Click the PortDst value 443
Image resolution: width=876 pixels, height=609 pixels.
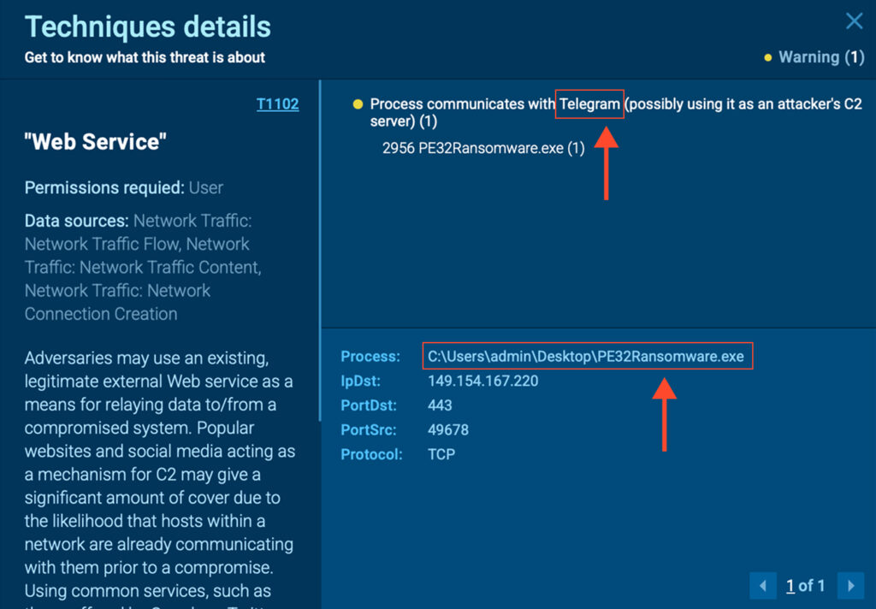[440, 405]
